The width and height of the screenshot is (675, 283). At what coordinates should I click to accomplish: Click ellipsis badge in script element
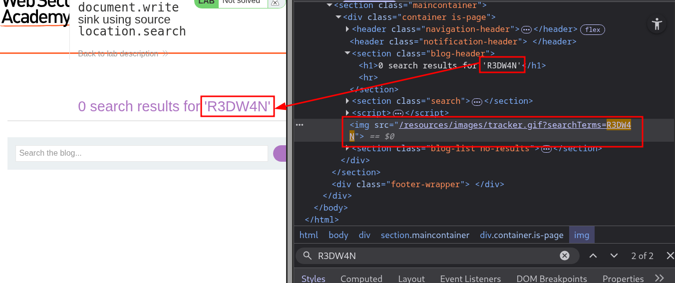(x=398, y=113)
